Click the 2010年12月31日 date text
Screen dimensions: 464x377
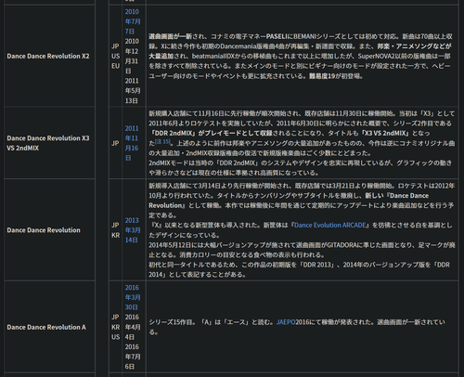click(132, 56)
